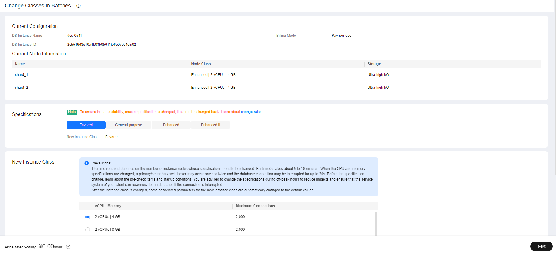This screenshot has height=255, width=556.
Task: Click the DB instance name dds-0511
Action: click(74, 36)
